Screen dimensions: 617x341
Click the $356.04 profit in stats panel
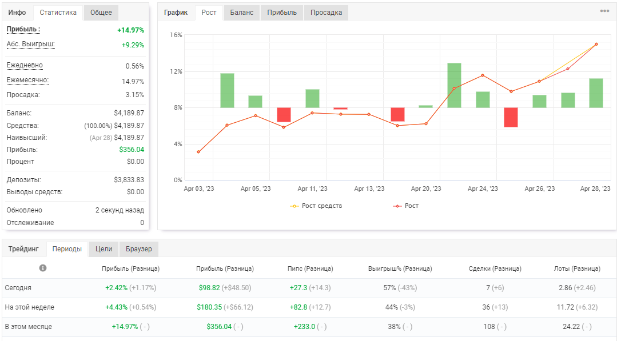coord(132,150)
